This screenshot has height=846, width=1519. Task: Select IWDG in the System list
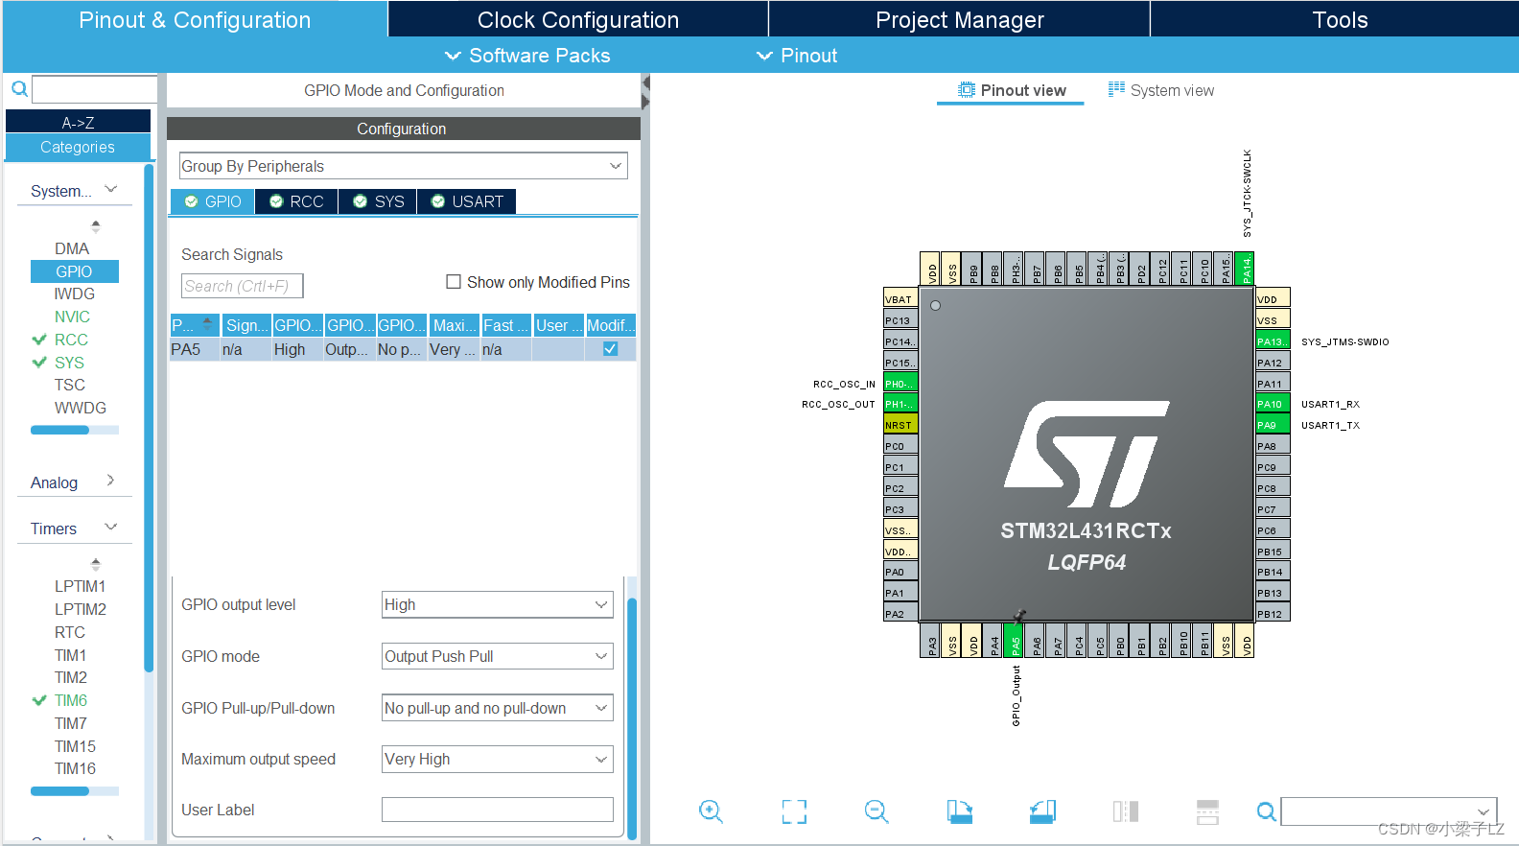pyautogui.click(x=75, y=294)
